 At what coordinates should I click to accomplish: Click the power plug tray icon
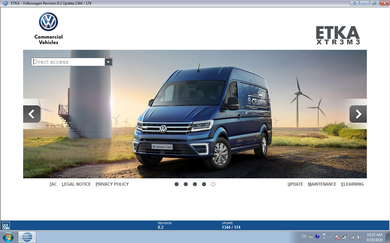pyautogui.click(x=344, y=237)
